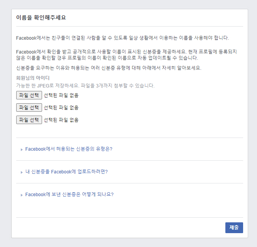Open the 'Facebook에 보낸 신분증은 어떻게 되나요?' link

point(69,195)
